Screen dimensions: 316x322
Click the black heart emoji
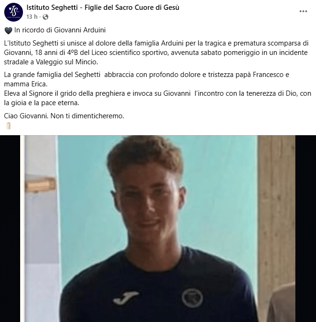(x=8, y=31)
